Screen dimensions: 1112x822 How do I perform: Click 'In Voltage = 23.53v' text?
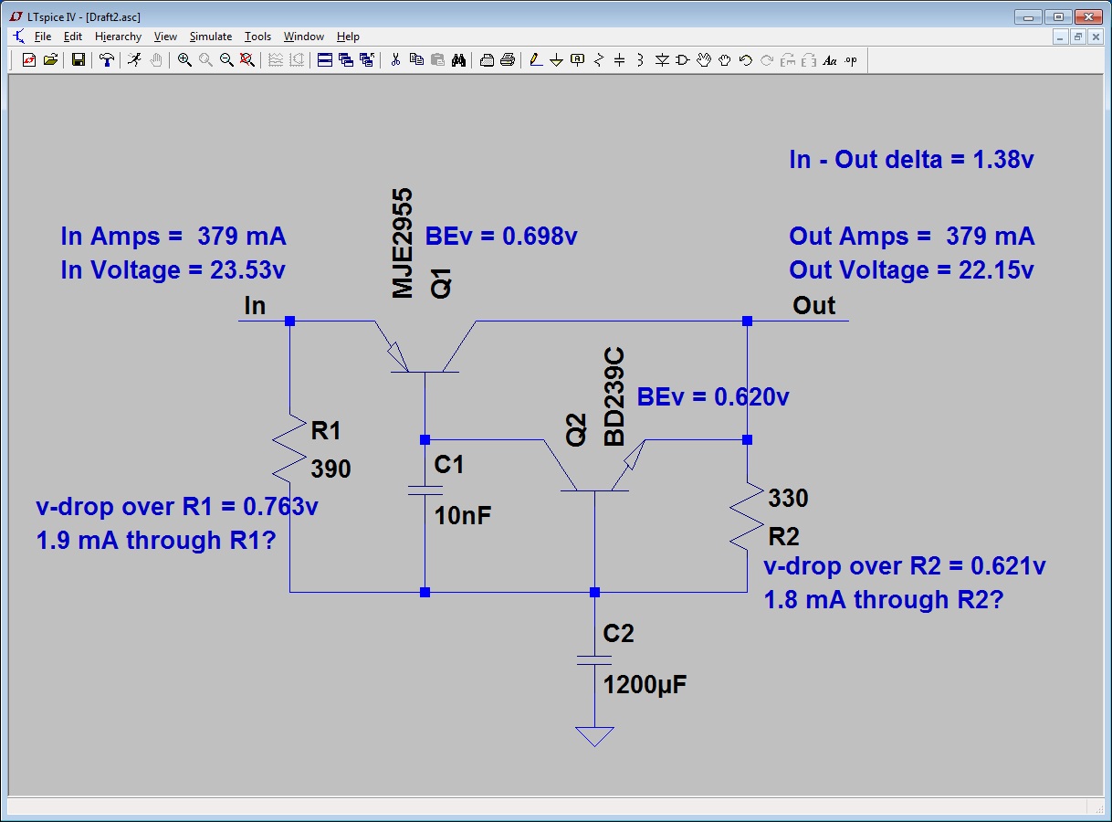[x=173, y=270]
